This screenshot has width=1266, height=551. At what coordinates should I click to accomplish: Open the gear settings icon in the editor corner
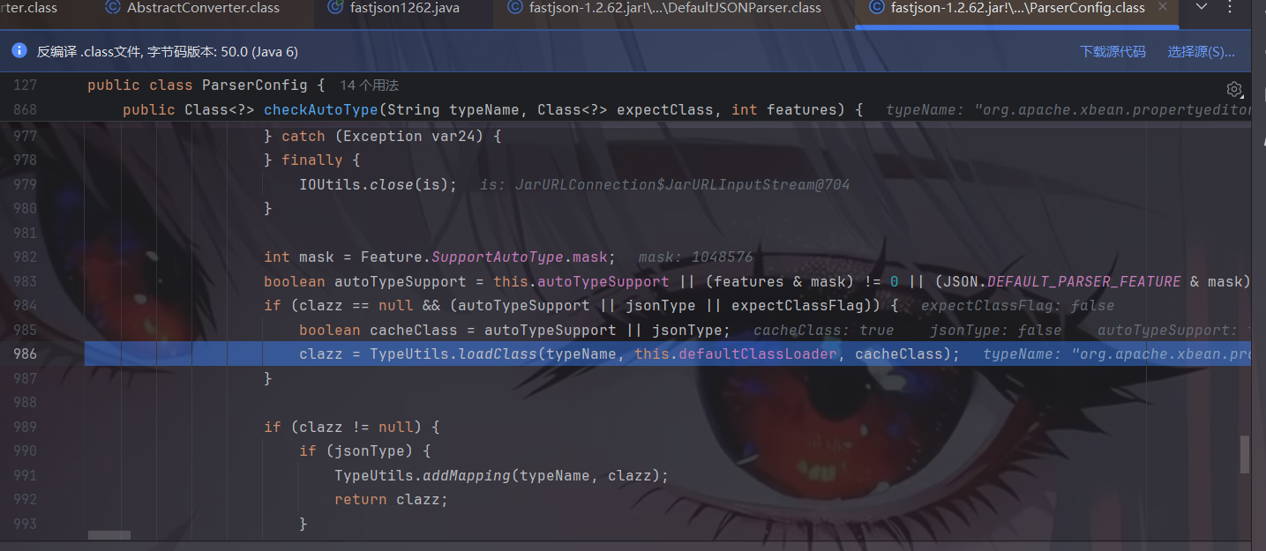1234,89
